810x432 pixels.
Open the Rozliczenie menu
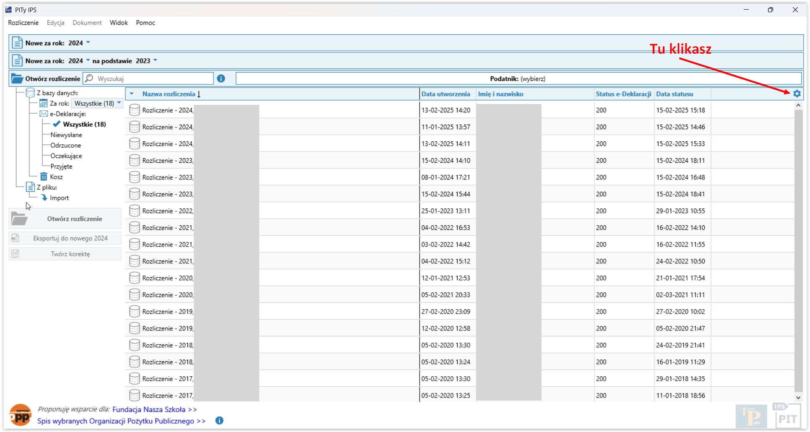pos(23,23)
